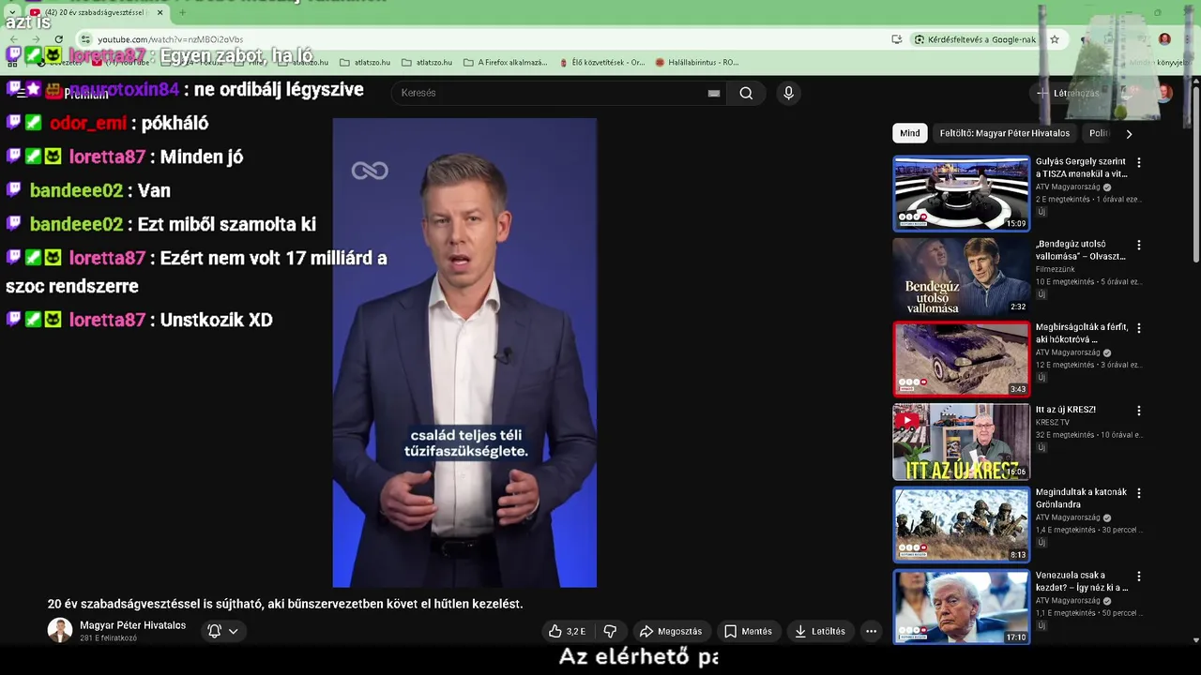
Task: Click the search magnifier button
Action: (x=746, y=93)
